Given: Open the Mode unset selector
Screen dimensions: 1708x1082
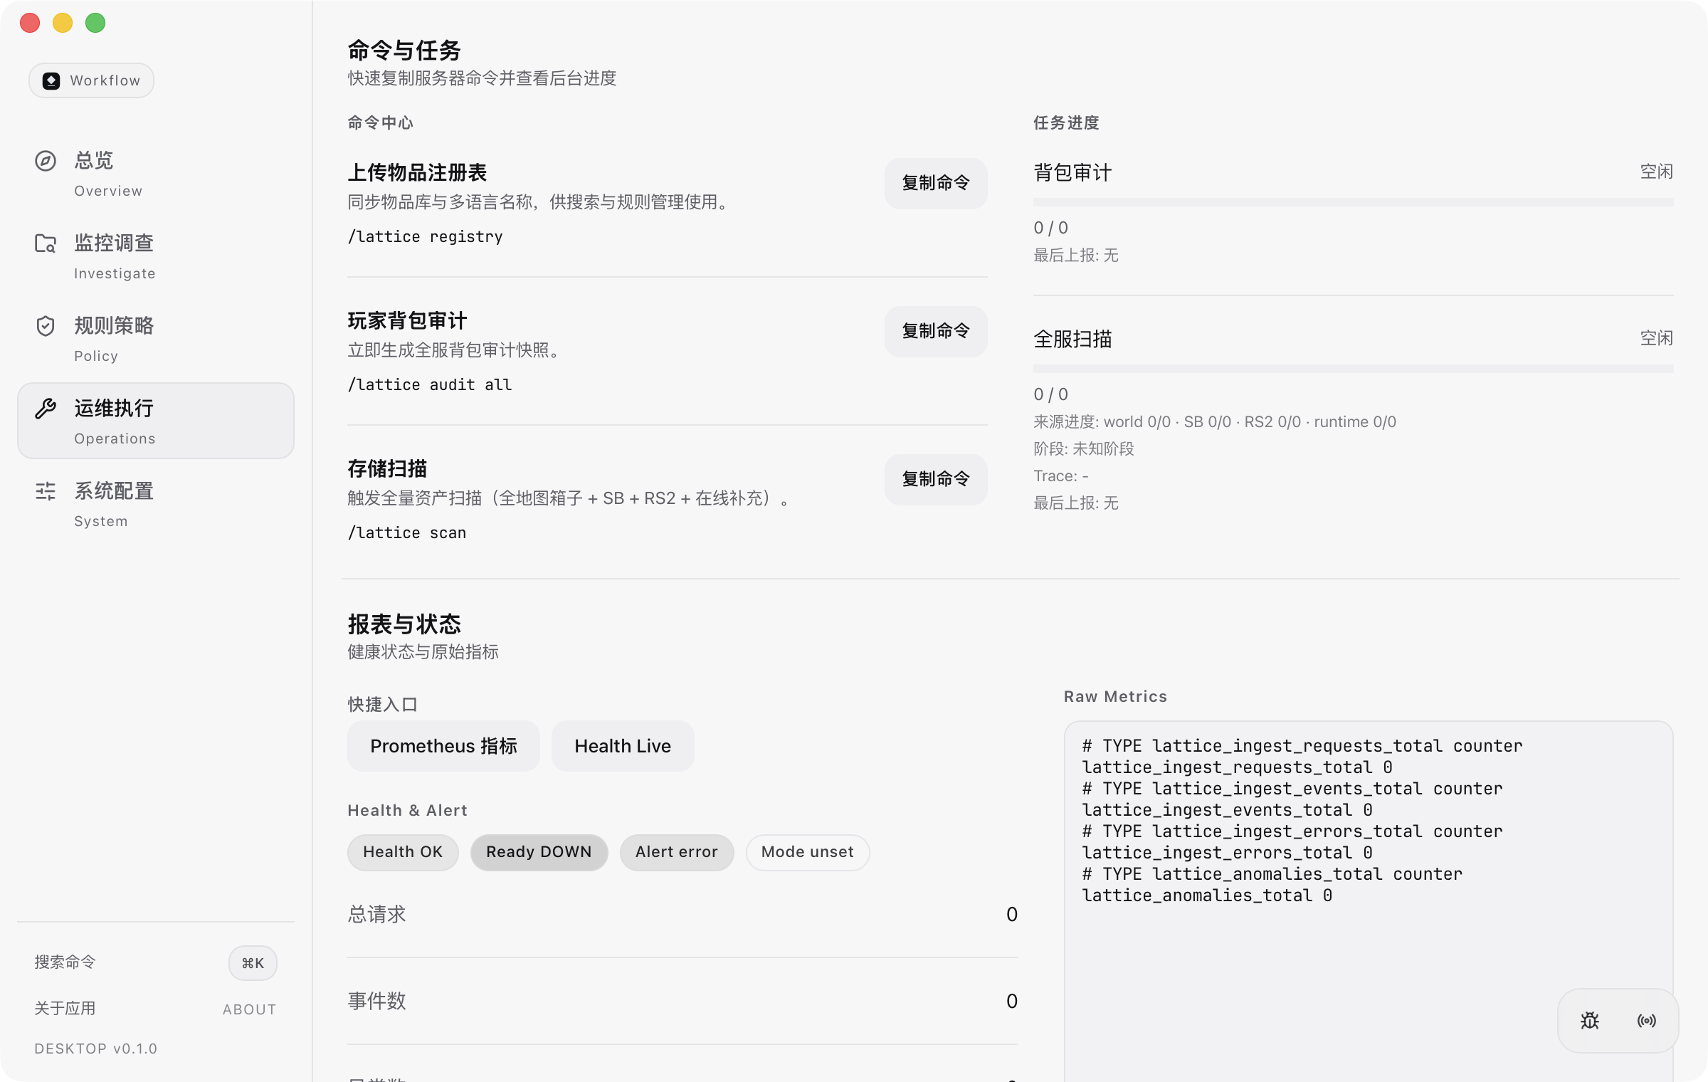Looking at the screenshot, I should click(x=807, y=852).
